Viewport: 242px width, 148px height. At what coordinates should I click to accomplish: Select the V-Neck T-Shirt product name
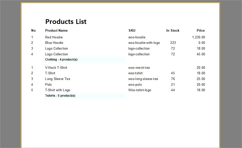pos(56,68)
